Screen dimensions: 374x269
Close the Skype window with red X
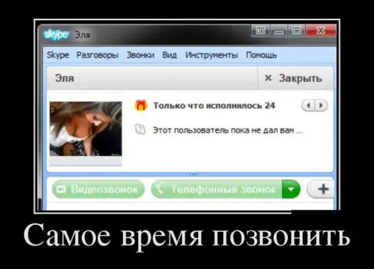[322, 31]
